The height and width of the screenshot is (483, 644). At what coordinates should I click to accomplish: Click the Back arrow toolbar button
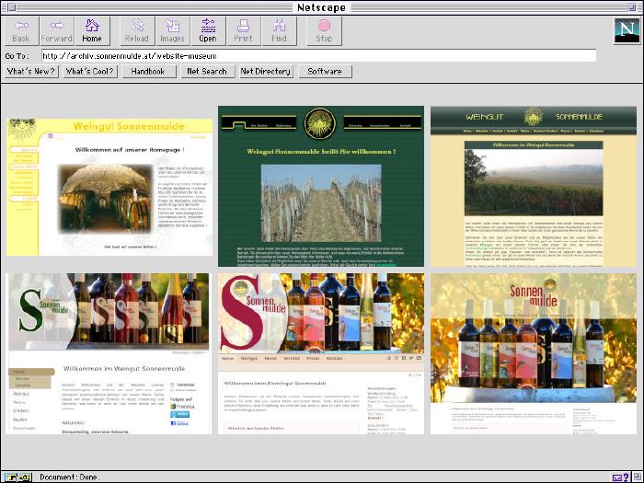21,31
